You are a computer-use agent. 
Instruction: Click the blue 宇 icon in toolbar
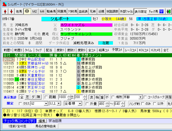coord(161,12)
